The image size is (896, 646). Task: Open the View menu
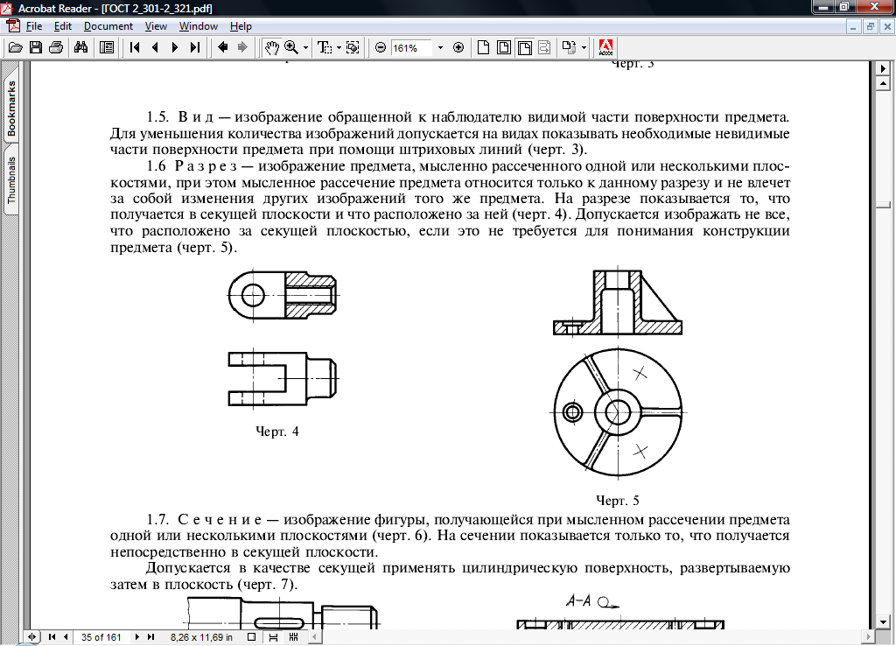point(156,26)
